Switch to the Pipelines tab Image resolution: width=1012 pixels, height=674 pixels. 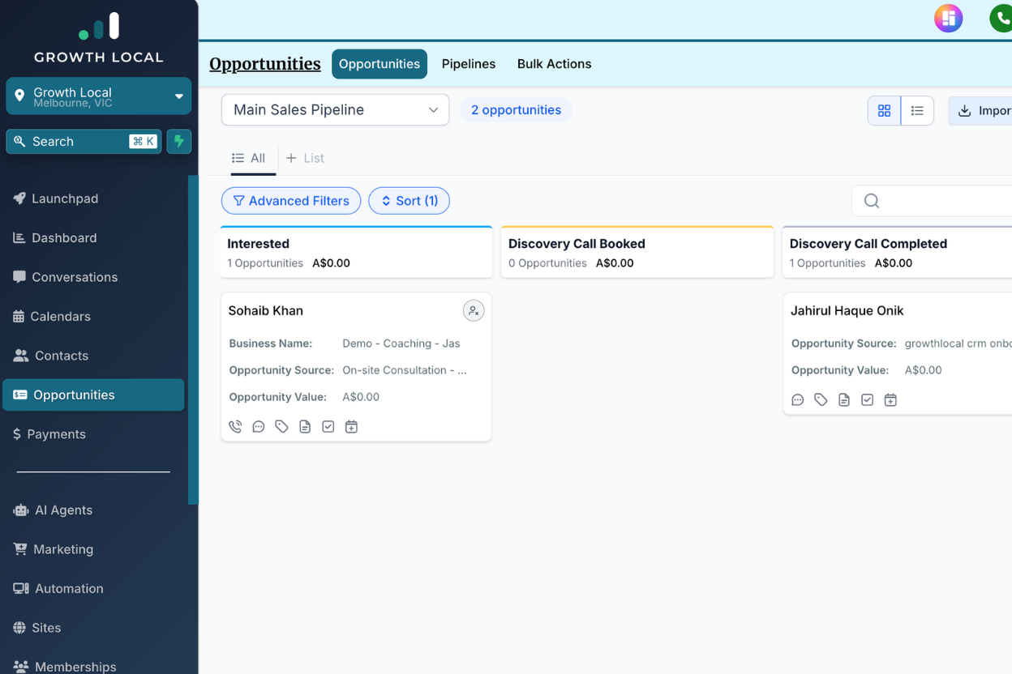click(469, 64)
